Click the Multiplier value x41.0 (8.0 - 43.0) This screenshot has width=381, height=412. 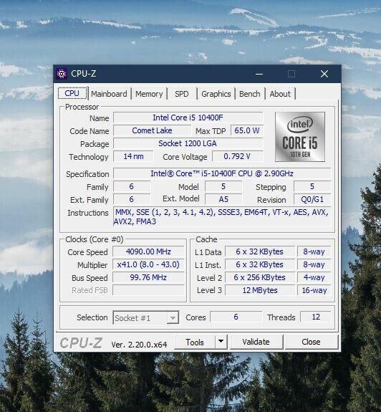tap(149, 264)
